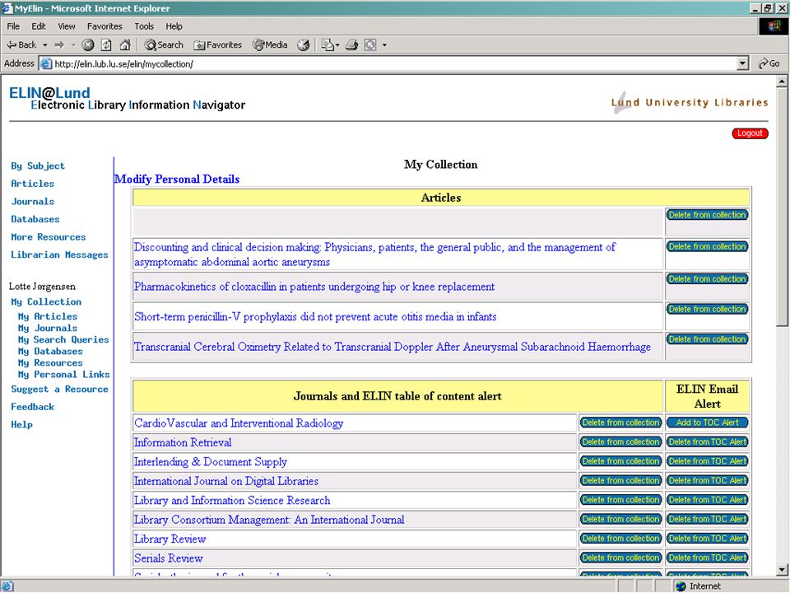
Task: Click the Back toolbar button
Action: point(21,44)
